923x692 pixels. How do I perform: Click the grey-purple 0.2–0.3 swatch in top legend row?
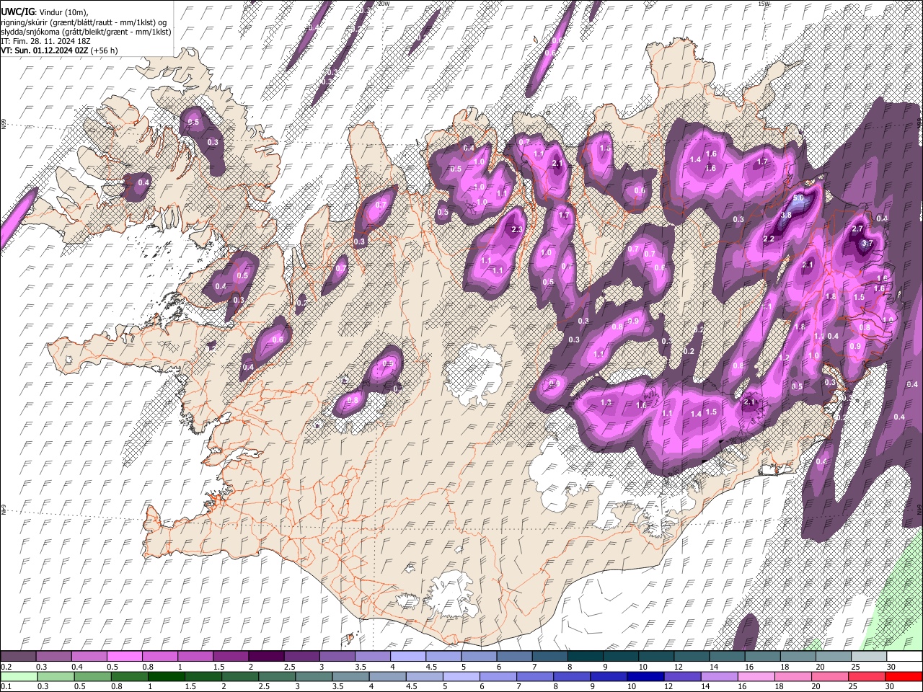pos(18,657)
